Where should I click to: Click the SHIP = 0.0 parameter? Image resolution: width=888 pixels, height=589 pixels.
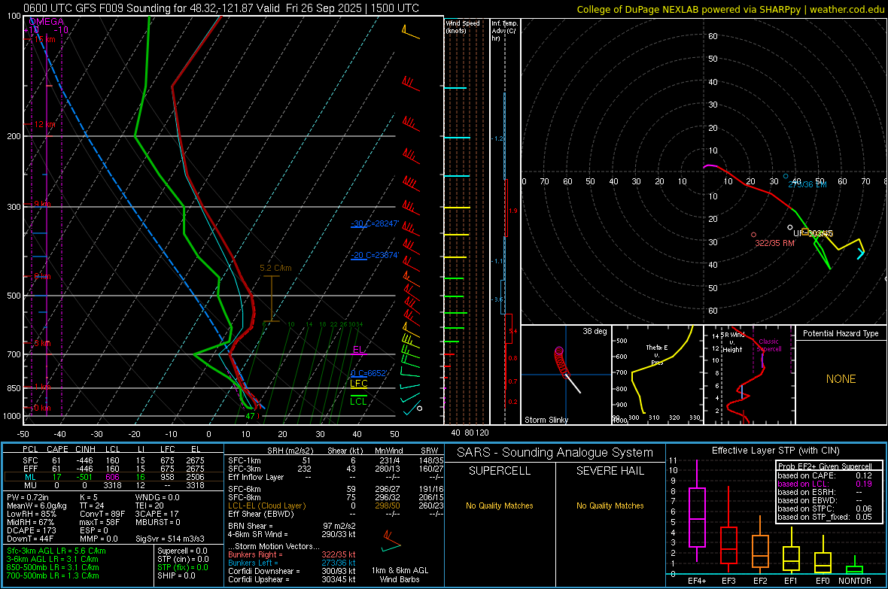click(176, 575)
